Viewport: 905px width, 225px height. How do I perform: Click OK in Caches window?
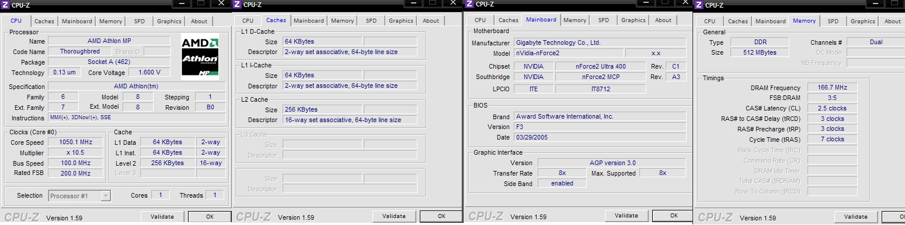[x=441, y=216]
